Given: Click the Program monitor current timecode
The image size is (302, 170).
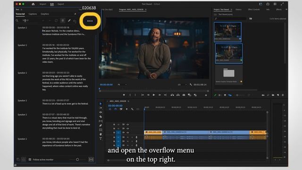Looking at the screenshot, I should 106,85.
